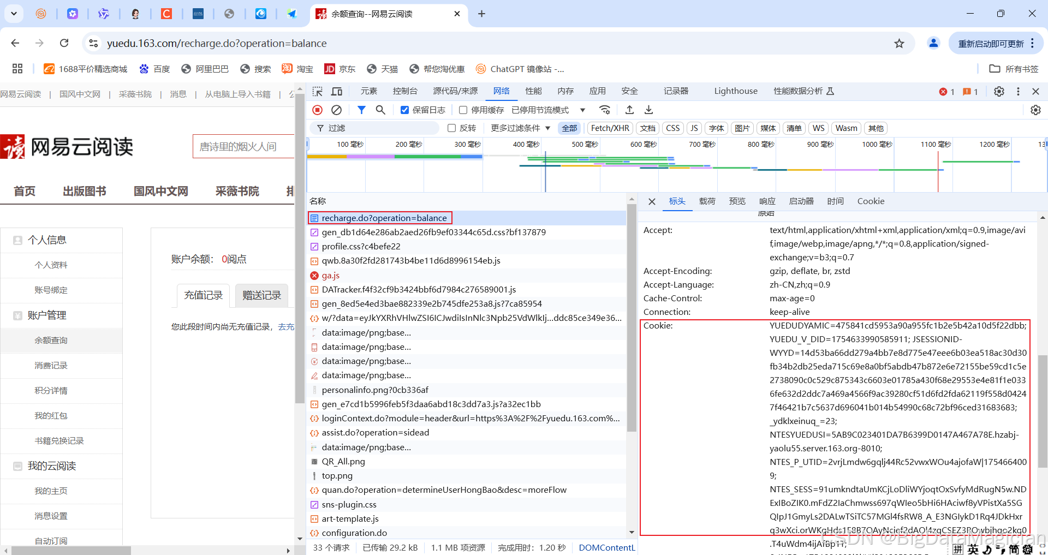Open 响应 request tab
Screen dimensions: 1048x555
coord(767,201)
